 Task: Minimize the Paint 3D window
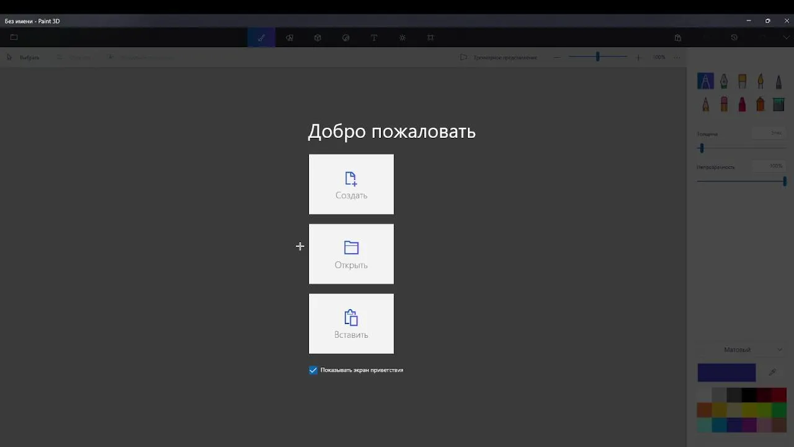coord(749,20)
